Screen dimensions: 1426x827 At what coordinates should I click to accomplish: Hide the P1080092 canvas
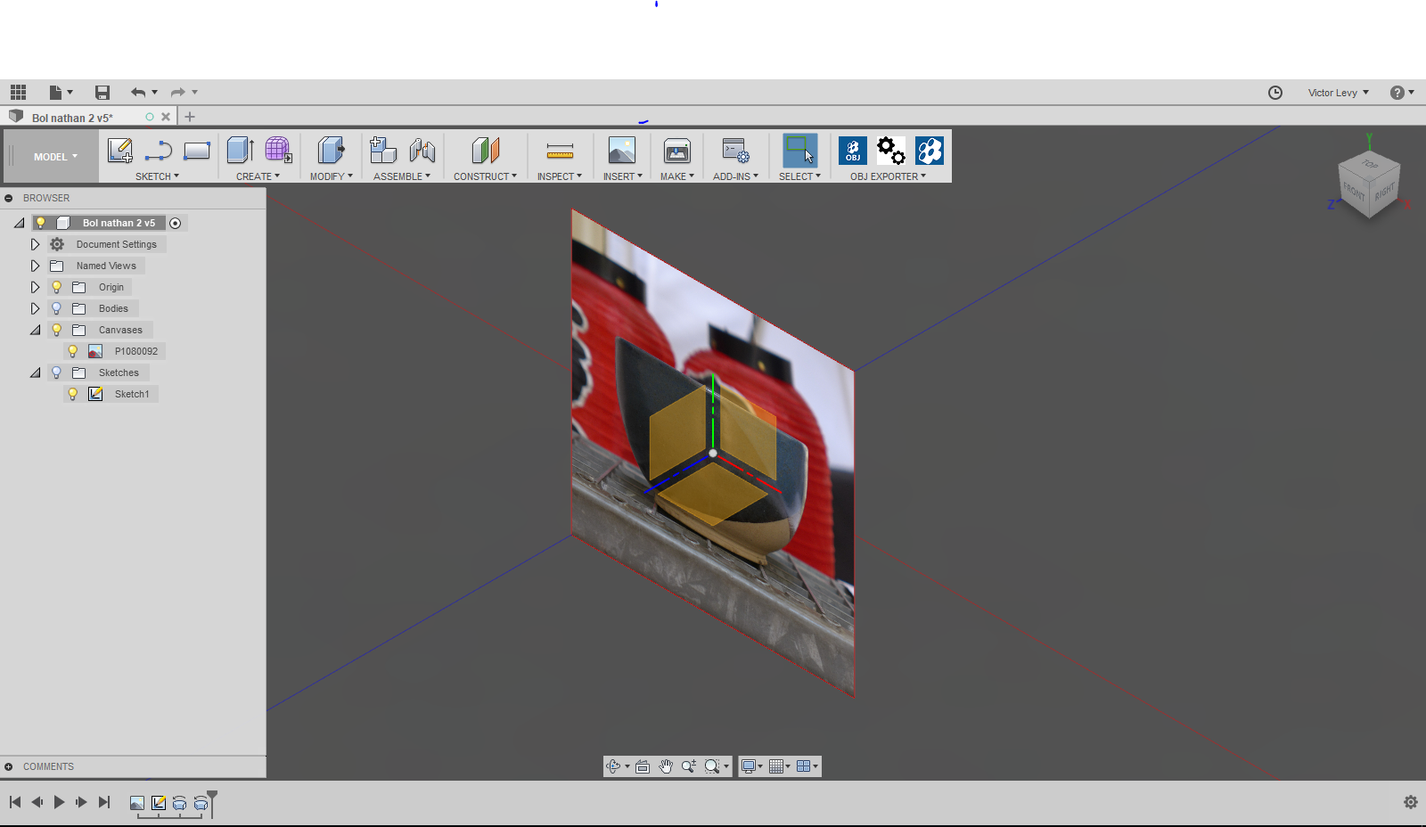(73, 351)
